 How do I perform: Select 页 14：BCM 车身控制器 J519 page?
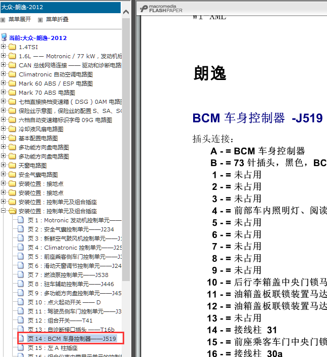72,339
